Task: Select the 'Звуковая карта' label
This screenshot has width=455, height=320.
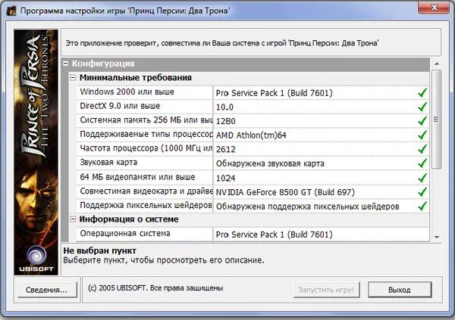Action: [x=108, y=163]
